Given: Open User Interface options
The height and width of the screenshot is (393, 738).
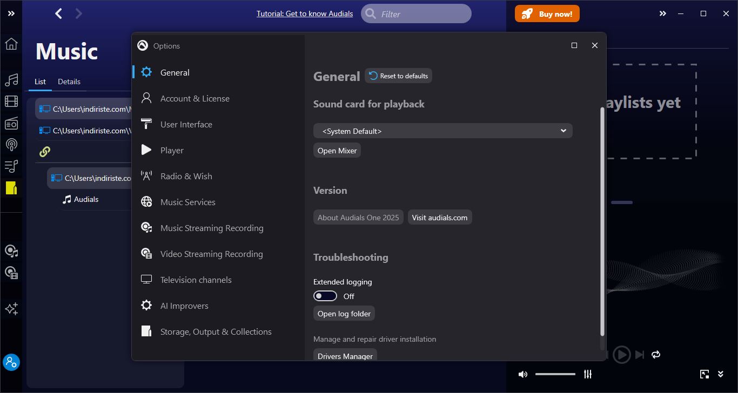Looking at the screenshot, I should click(x=218, y=124).
